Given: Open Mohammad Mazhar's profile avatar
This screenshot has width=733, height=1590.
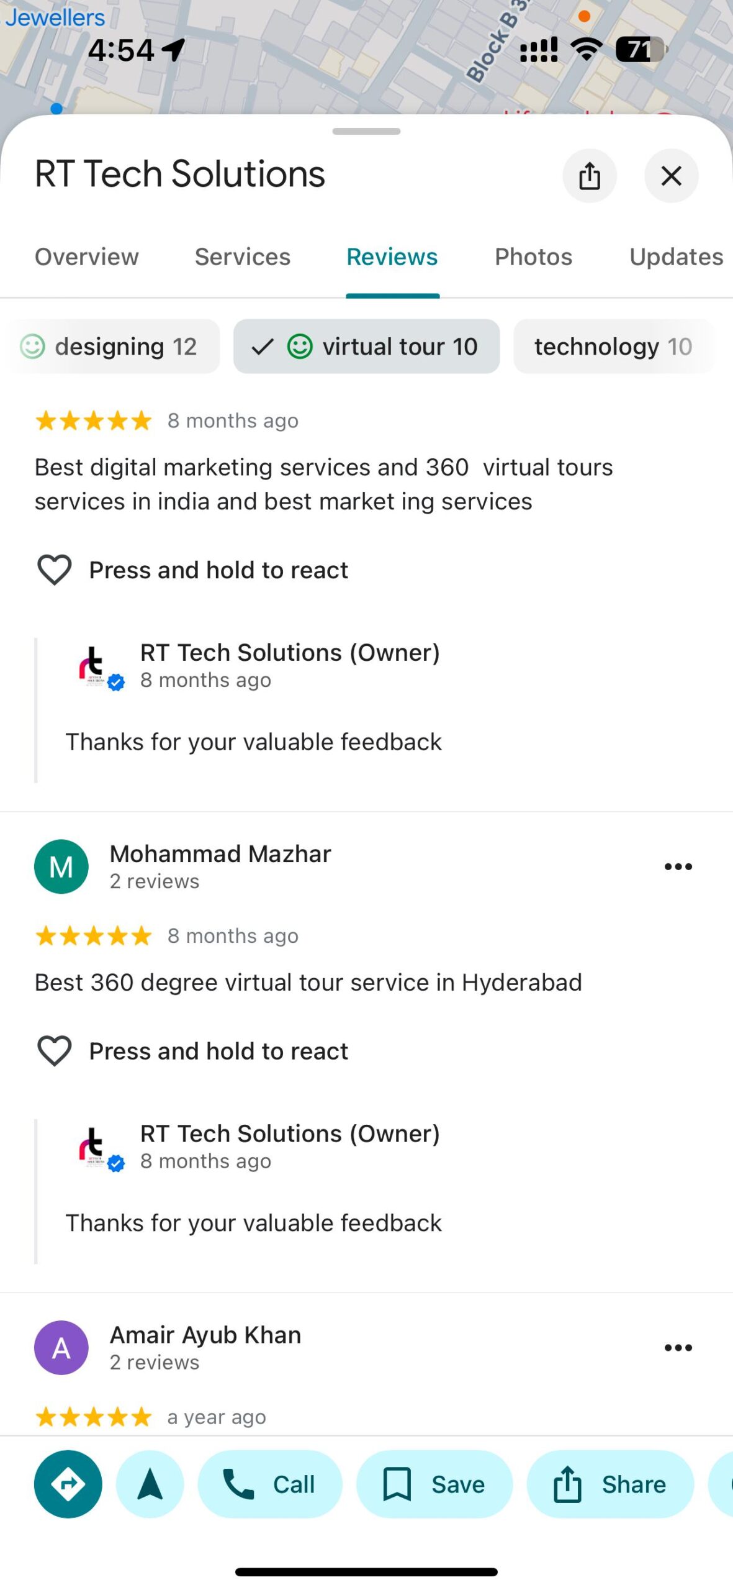Looking at the screenshot, I should [61, 866].
